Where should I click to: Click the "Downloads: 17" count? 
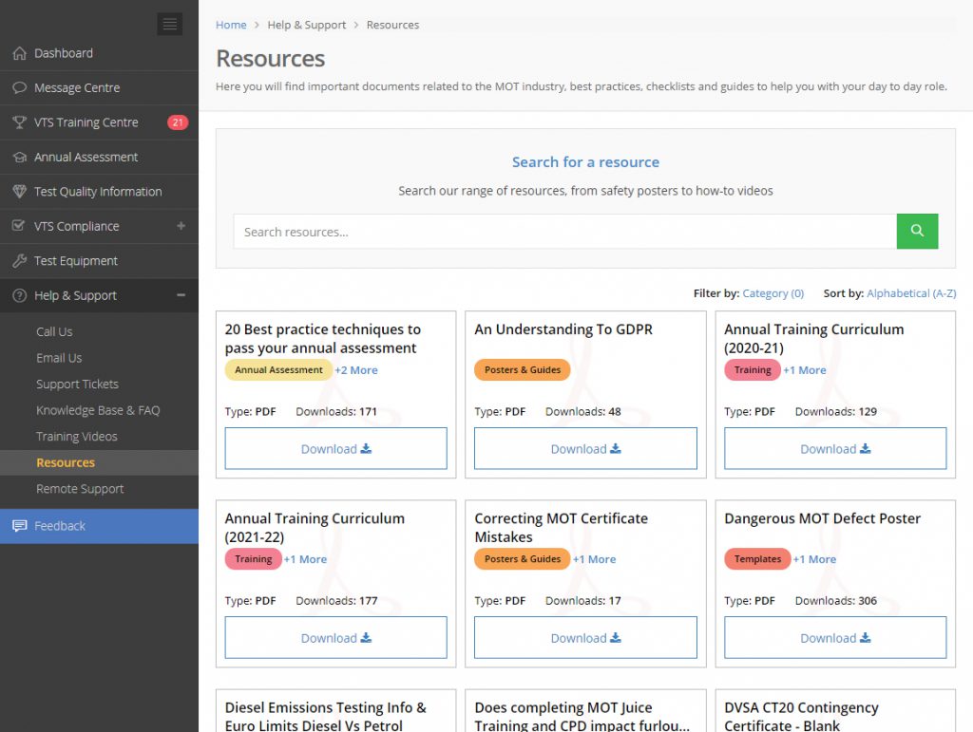click(x=583, y=601)
